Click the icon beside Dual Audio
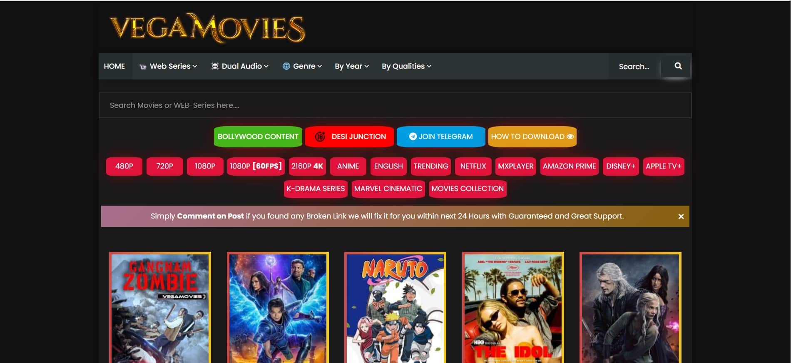 (215, 66)
